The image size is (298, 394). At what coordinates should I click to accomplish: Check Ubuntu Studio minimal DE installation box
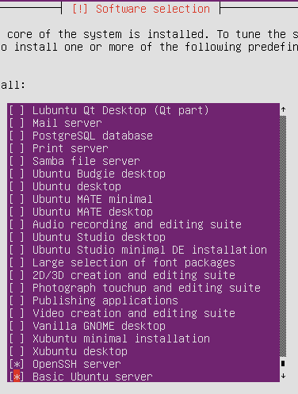click(x=17, y=250)
